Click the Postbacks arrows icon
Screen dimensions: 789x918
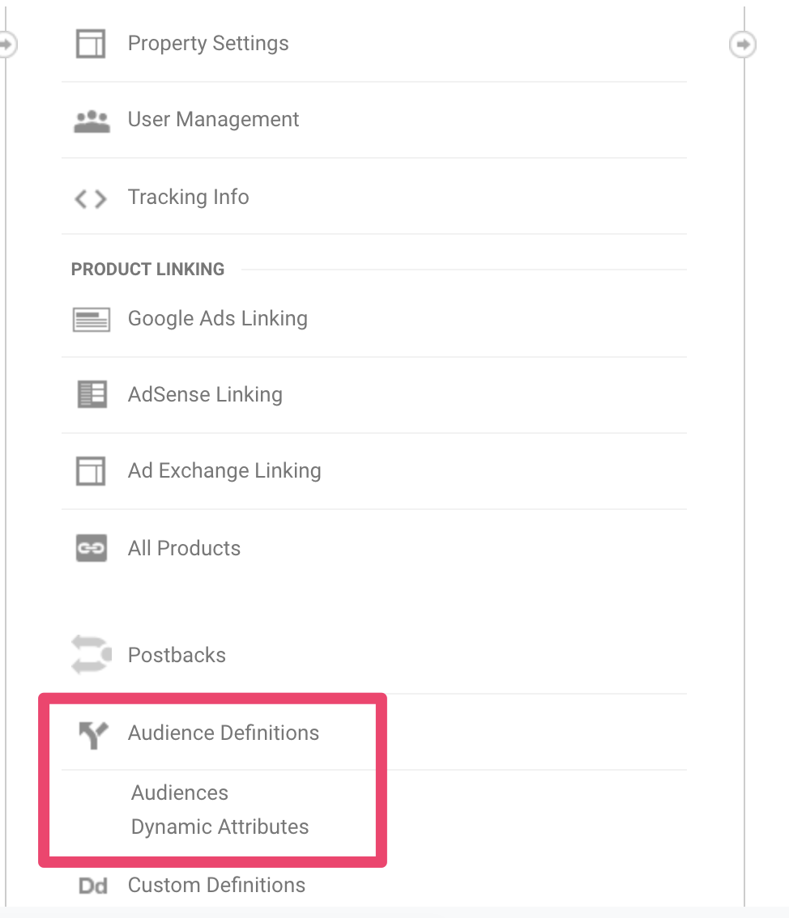click(91, 655)
